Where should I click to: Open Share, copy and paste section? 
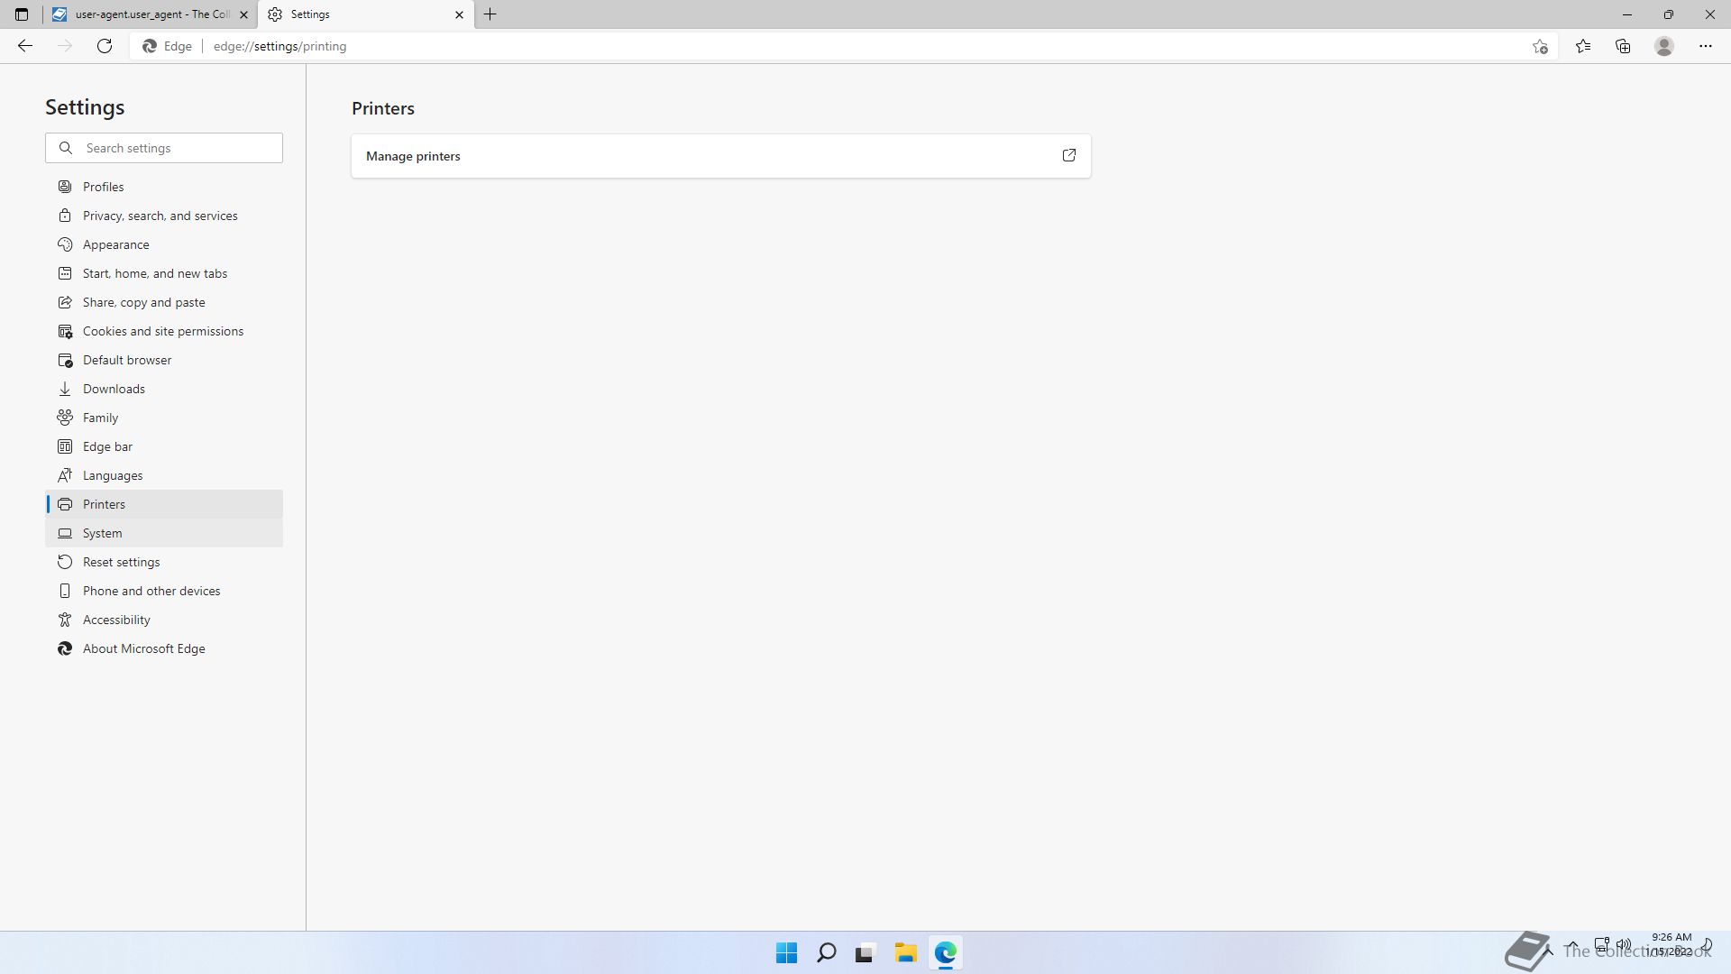coord(164,302)
